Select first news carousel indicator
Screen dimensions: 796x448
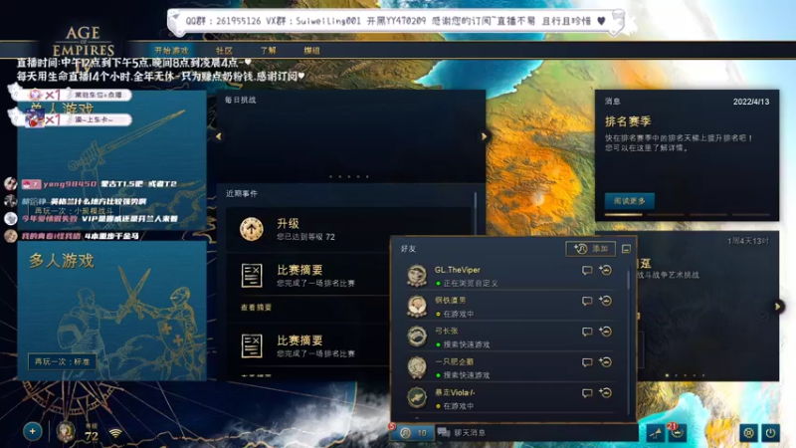(624, 215)
